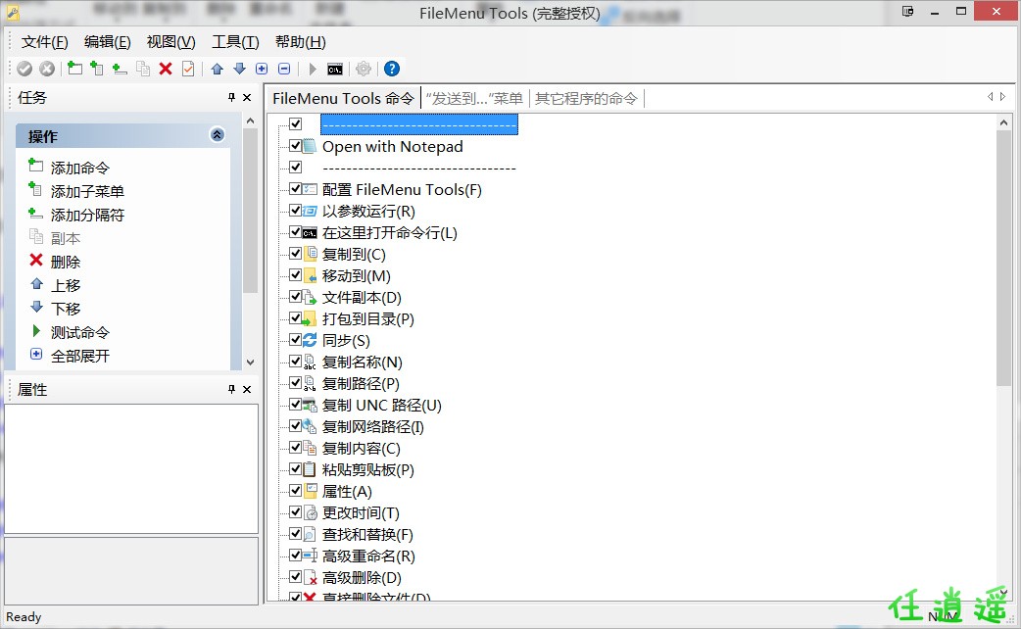Click the move down arrow toolbar icon
Screen dimensions: 1021x629
[240, 69]
